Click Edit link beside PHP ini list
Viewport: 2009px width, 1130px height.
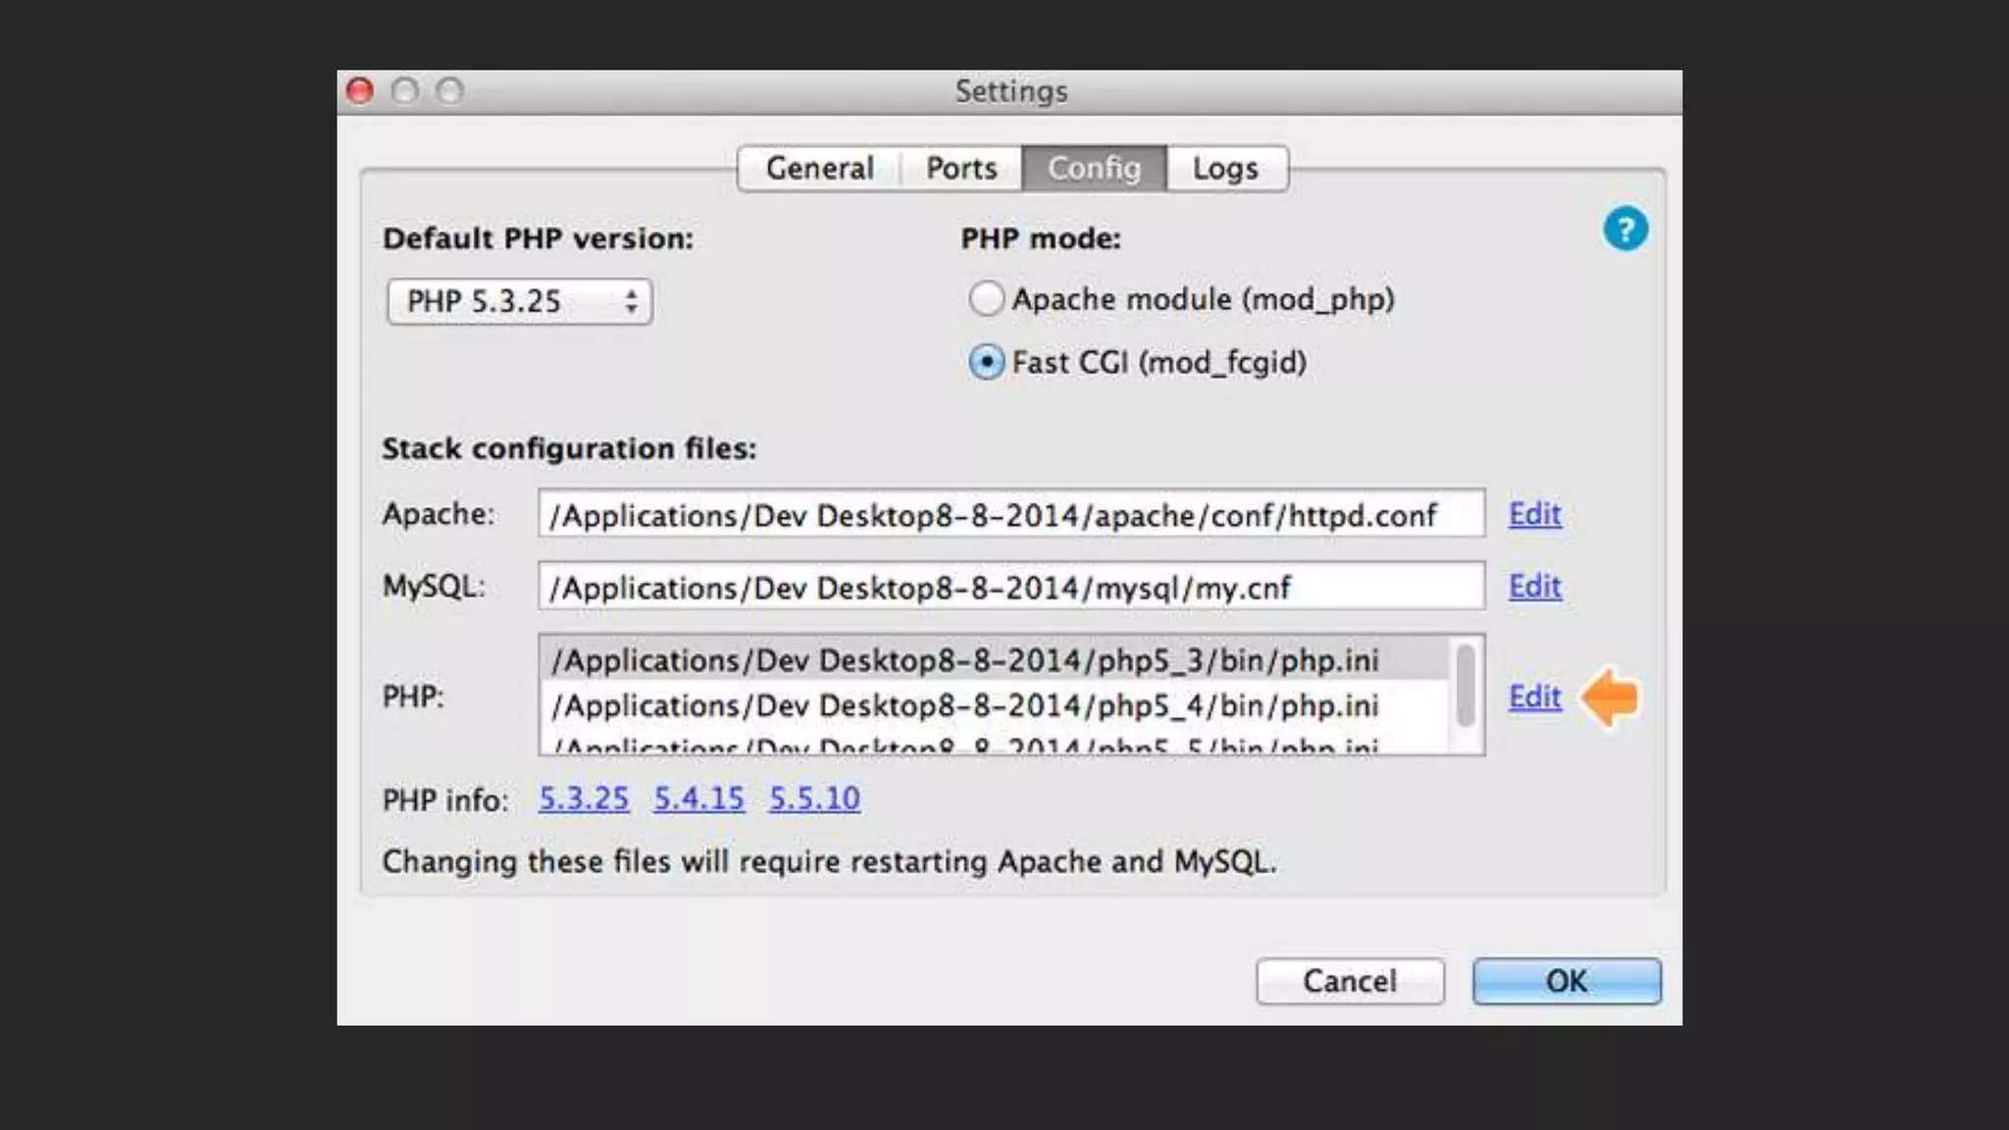point(1534,697)
